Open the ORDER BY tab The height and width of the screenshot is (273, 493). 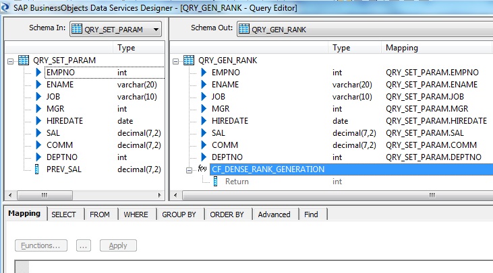click(x=227, y=214)
